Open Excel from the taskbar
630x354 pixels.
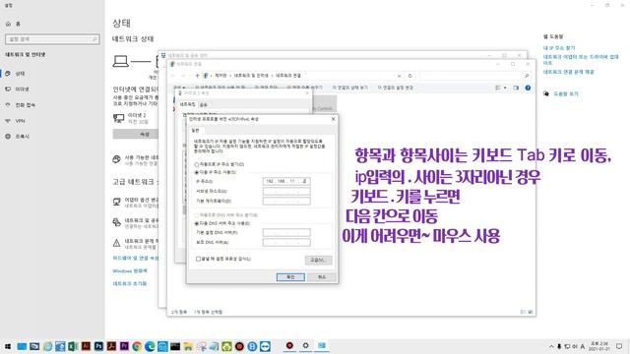click(73, 346)
